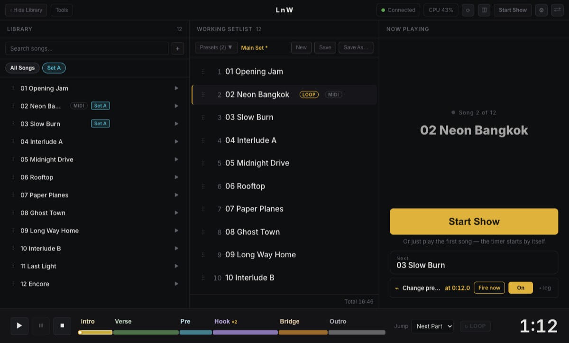
Task: Open the Tools menu
Action: point(62,10)
